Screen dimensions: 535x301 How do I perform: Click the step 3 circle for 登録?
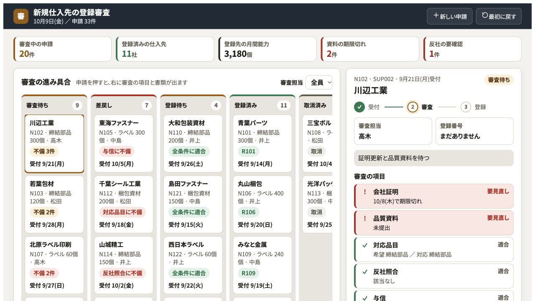466,107
